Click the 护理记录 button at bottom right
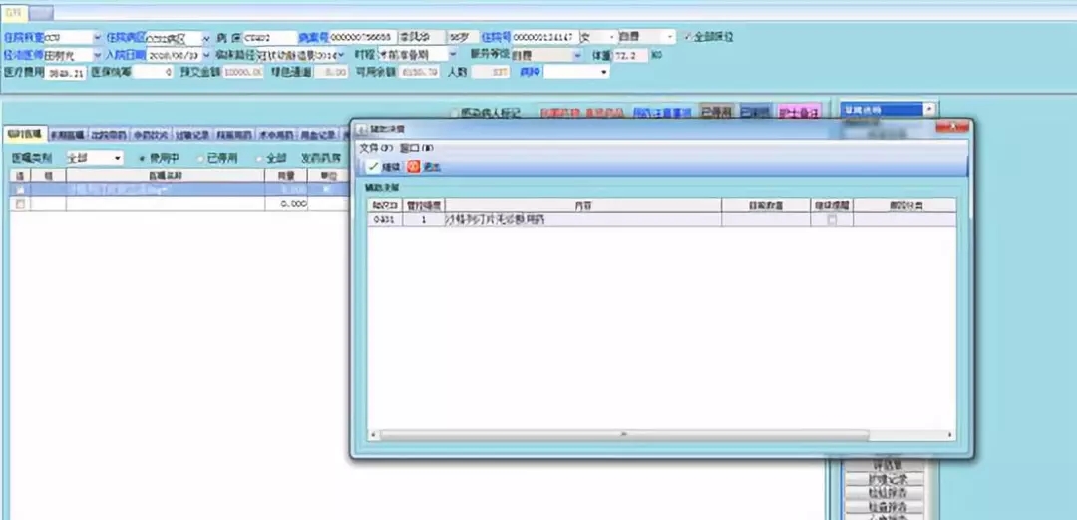 pyautogui.click(x=886, y=480)
